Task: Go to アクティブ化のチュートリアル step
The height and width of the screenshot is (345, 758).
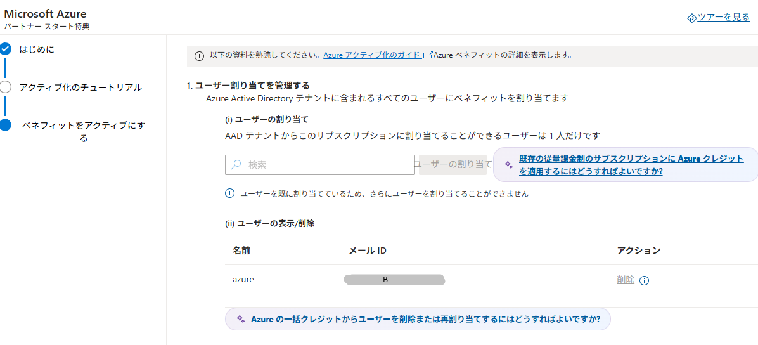Action: click(x=80, y=87)
